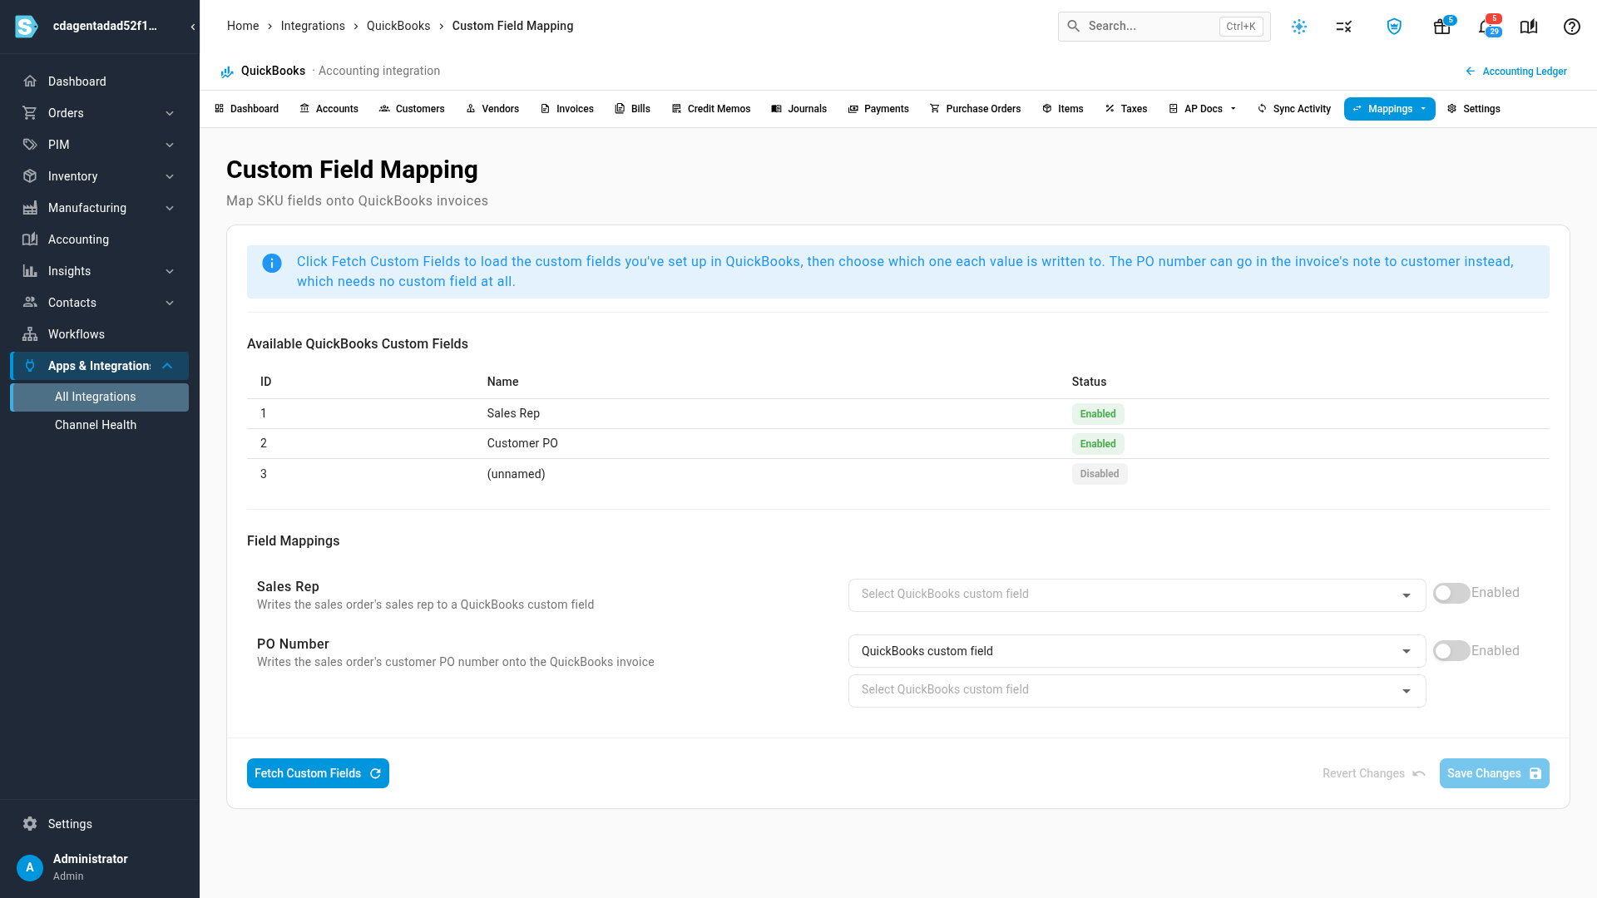The width and height of the screenshot is (1597, 898).
Task: Open the notifications bell icon
Action: tap(1487, 27)
